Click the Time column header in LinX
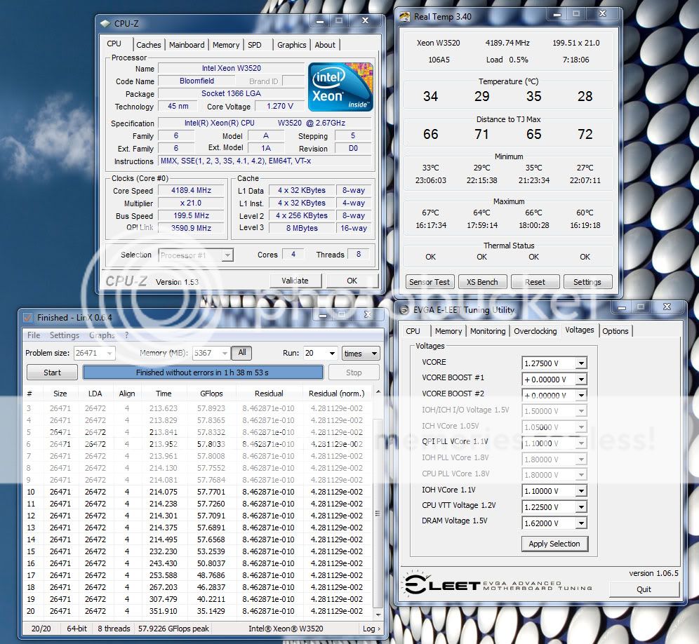This screenshot has width=699, height=644. [x=163, y=394]
